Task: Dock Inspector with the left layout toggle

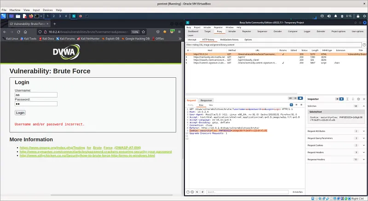Action: click(x=337, y=99)
